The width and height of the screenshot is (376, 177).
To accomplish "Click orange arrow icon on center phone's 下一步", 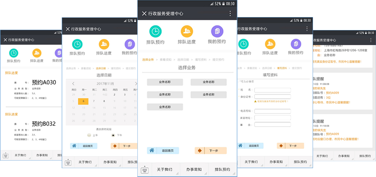I will (200, 150).
